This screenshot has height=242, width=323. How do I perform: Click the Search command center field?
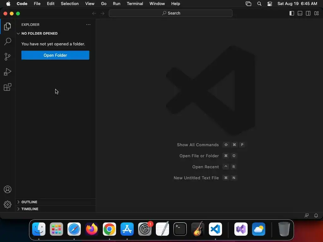click(171, 13)
